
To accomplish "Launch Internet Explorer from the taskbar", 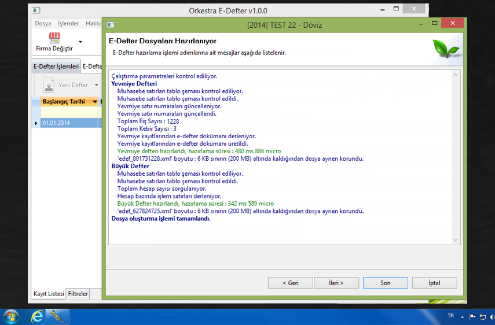I will point(37,316).
